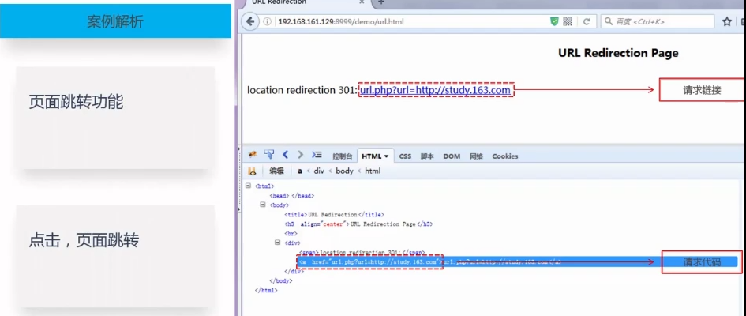Open the 脚本 tab
The image size is (746, 316).
pos(427,156)
